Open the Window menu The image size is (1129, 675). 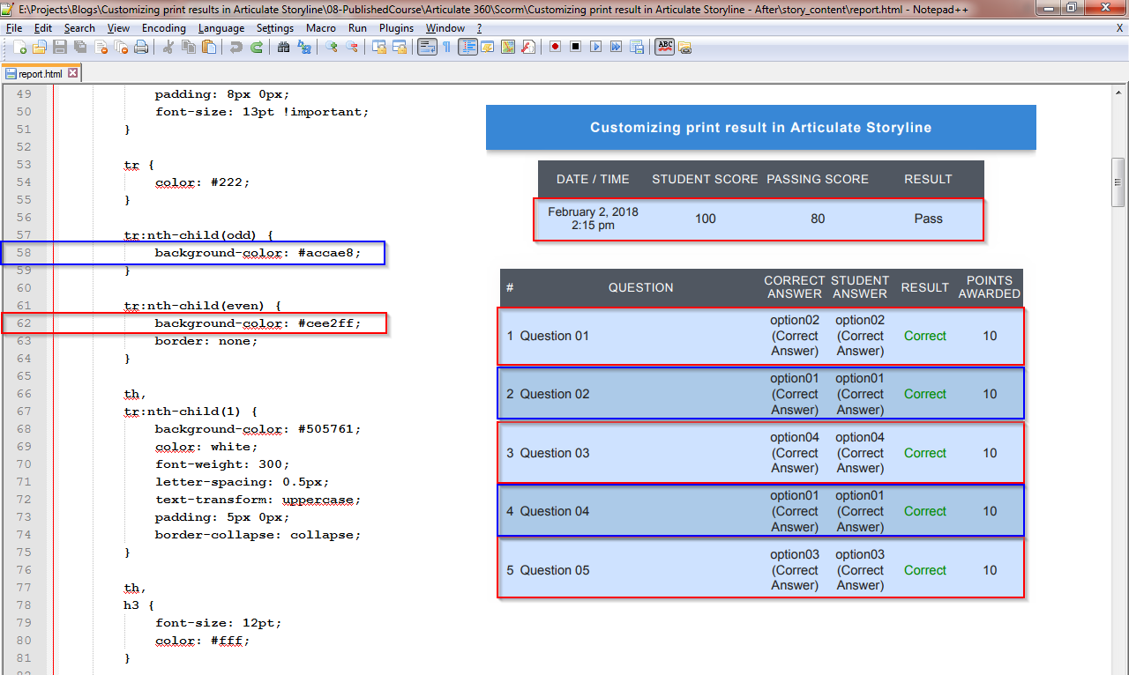pyautogui.click(x=445, y=28)
